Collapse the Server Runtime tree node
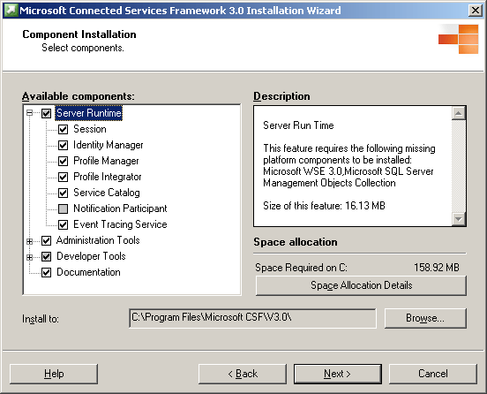Viewport: 487px width, 394px height. click(x=29, y=113)
